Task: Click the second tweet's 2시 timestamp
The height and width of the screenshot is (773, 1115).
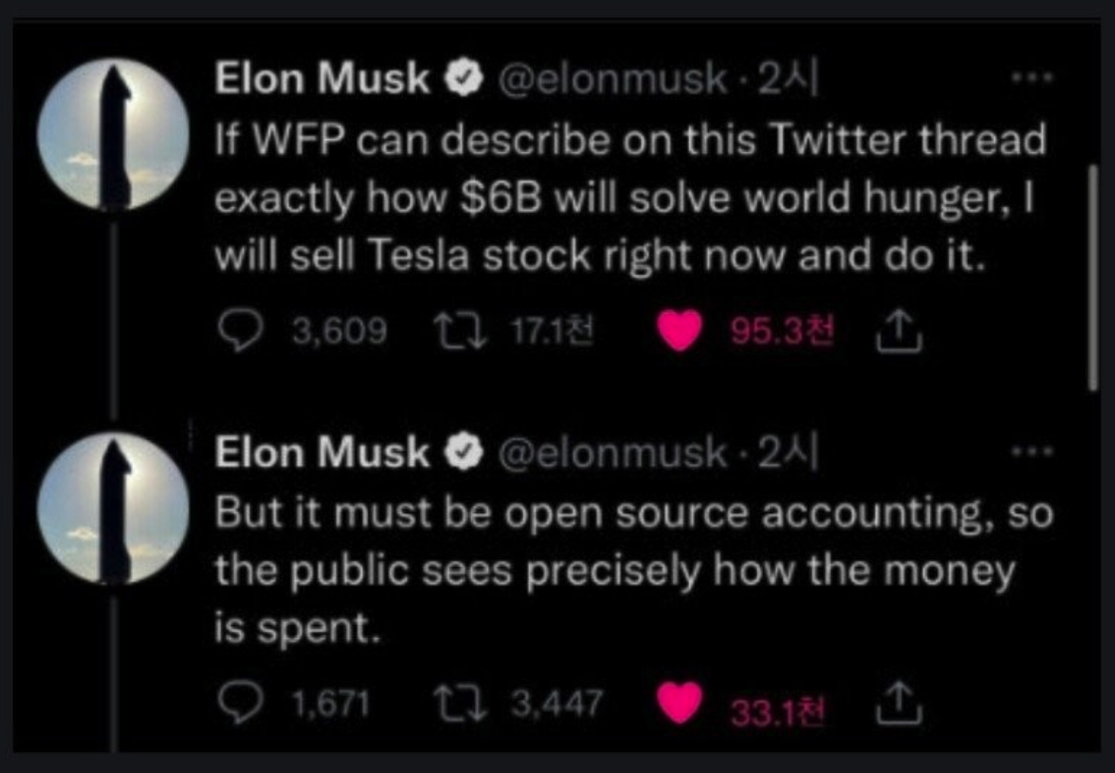Action: (788, 452)
